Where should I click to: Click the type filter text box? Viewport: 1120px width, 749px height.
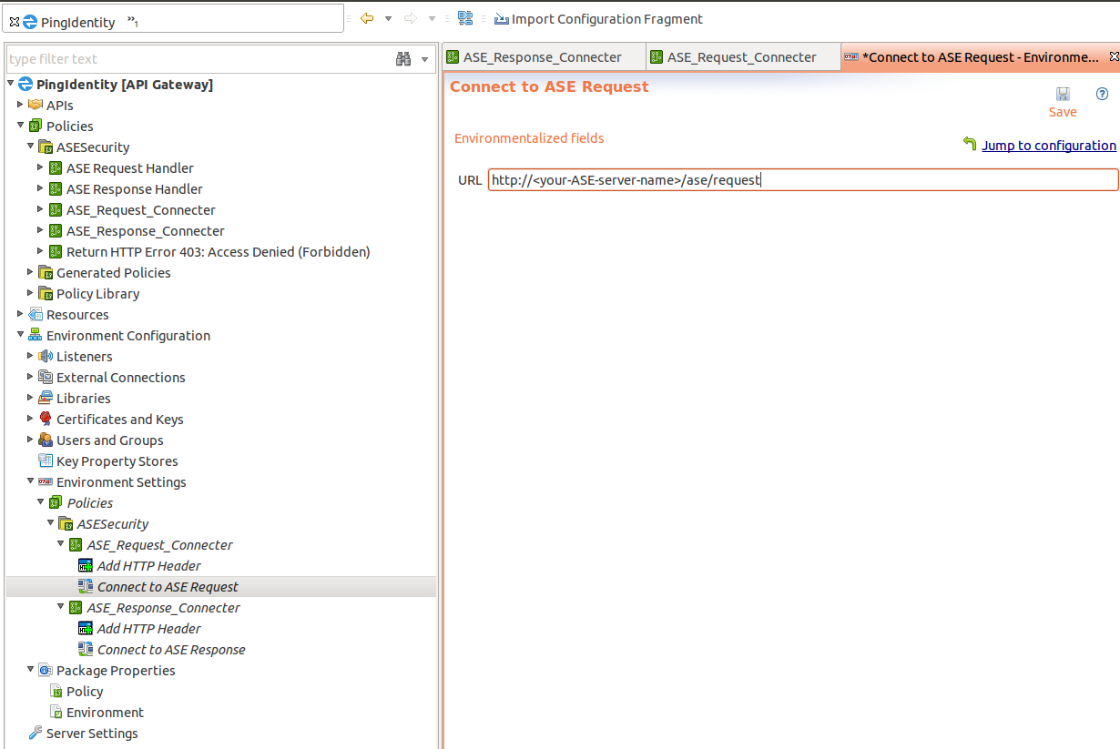[196, 59]
